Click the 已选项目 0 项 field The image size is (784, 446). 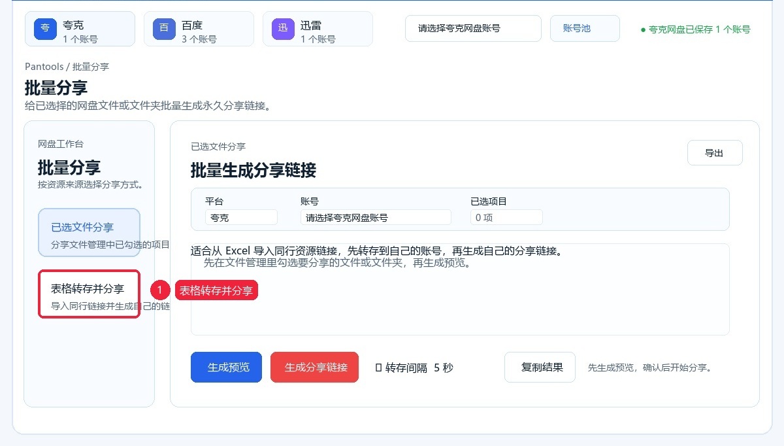point(506,217)
